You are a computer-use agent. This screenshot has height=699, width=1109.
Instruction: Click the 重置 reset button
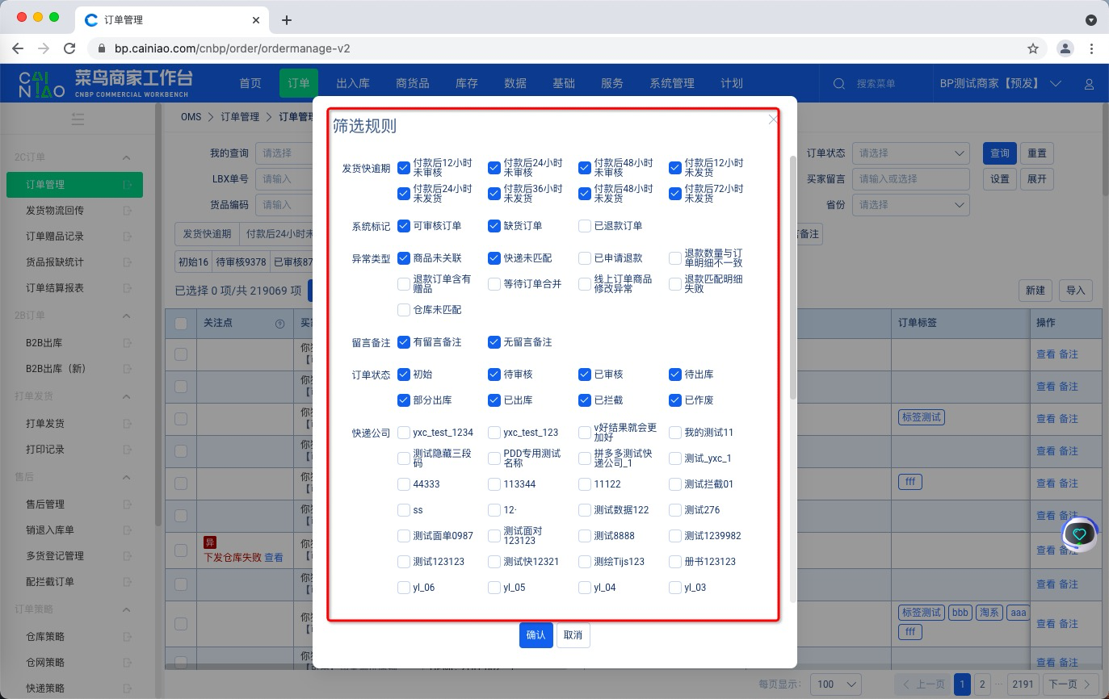(1037, 153)
